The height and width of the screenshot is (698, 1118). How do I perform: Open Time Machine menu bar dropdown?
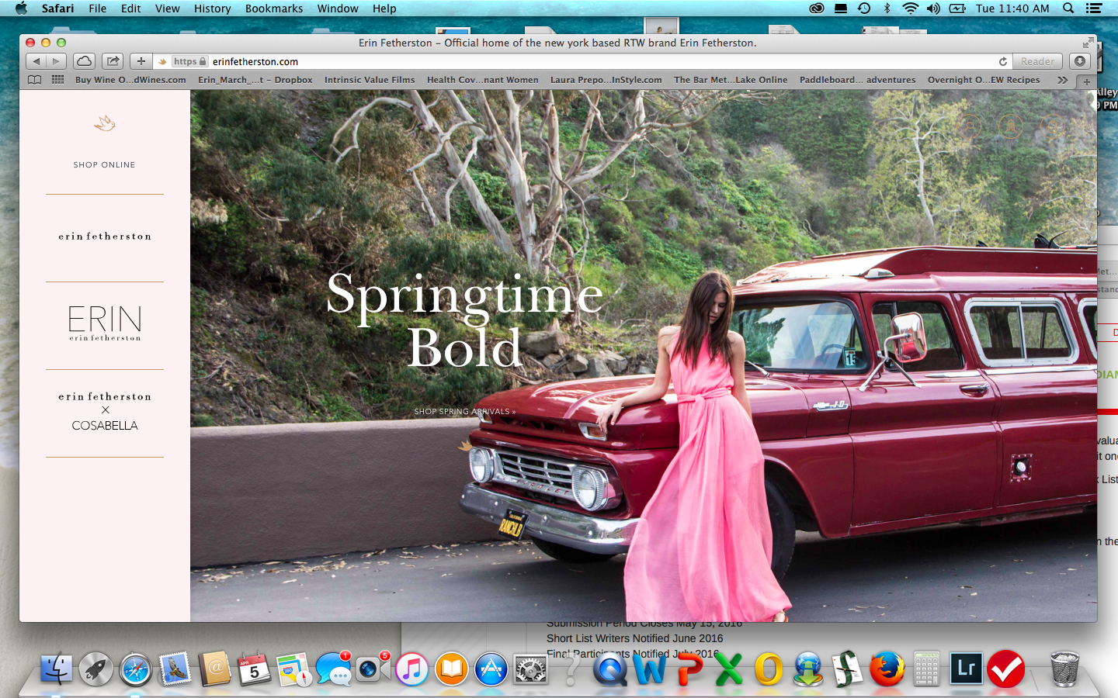pyautogui.click(x=864, y=9)
